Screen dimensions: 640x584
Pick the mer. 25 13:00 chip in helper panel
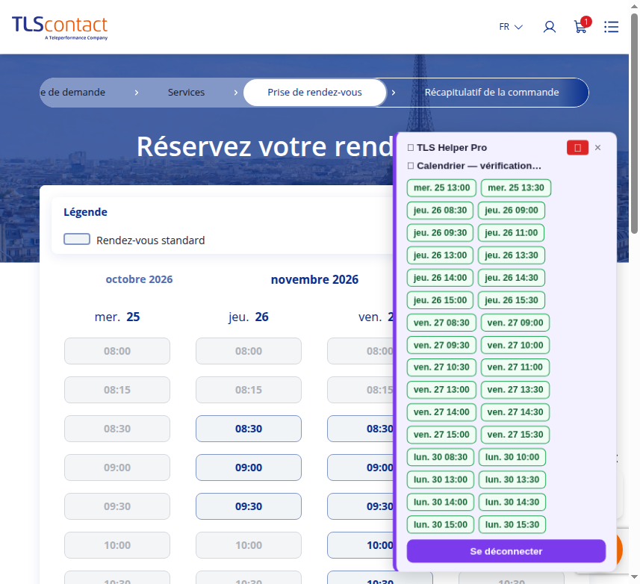[441, 187]
